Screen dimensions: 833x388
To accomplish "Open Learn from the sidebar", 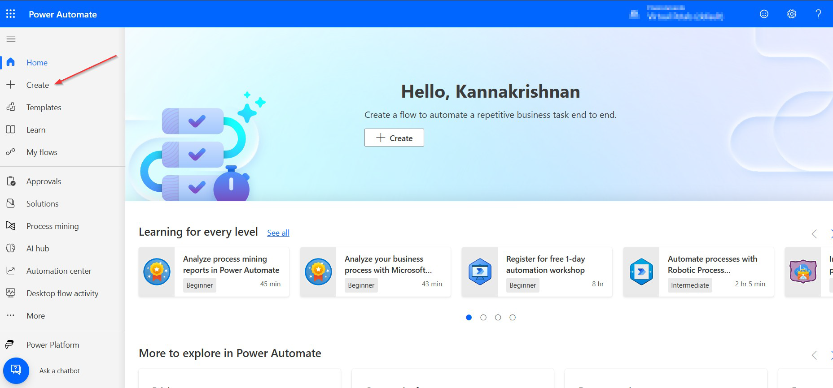I will coord(36,129).
